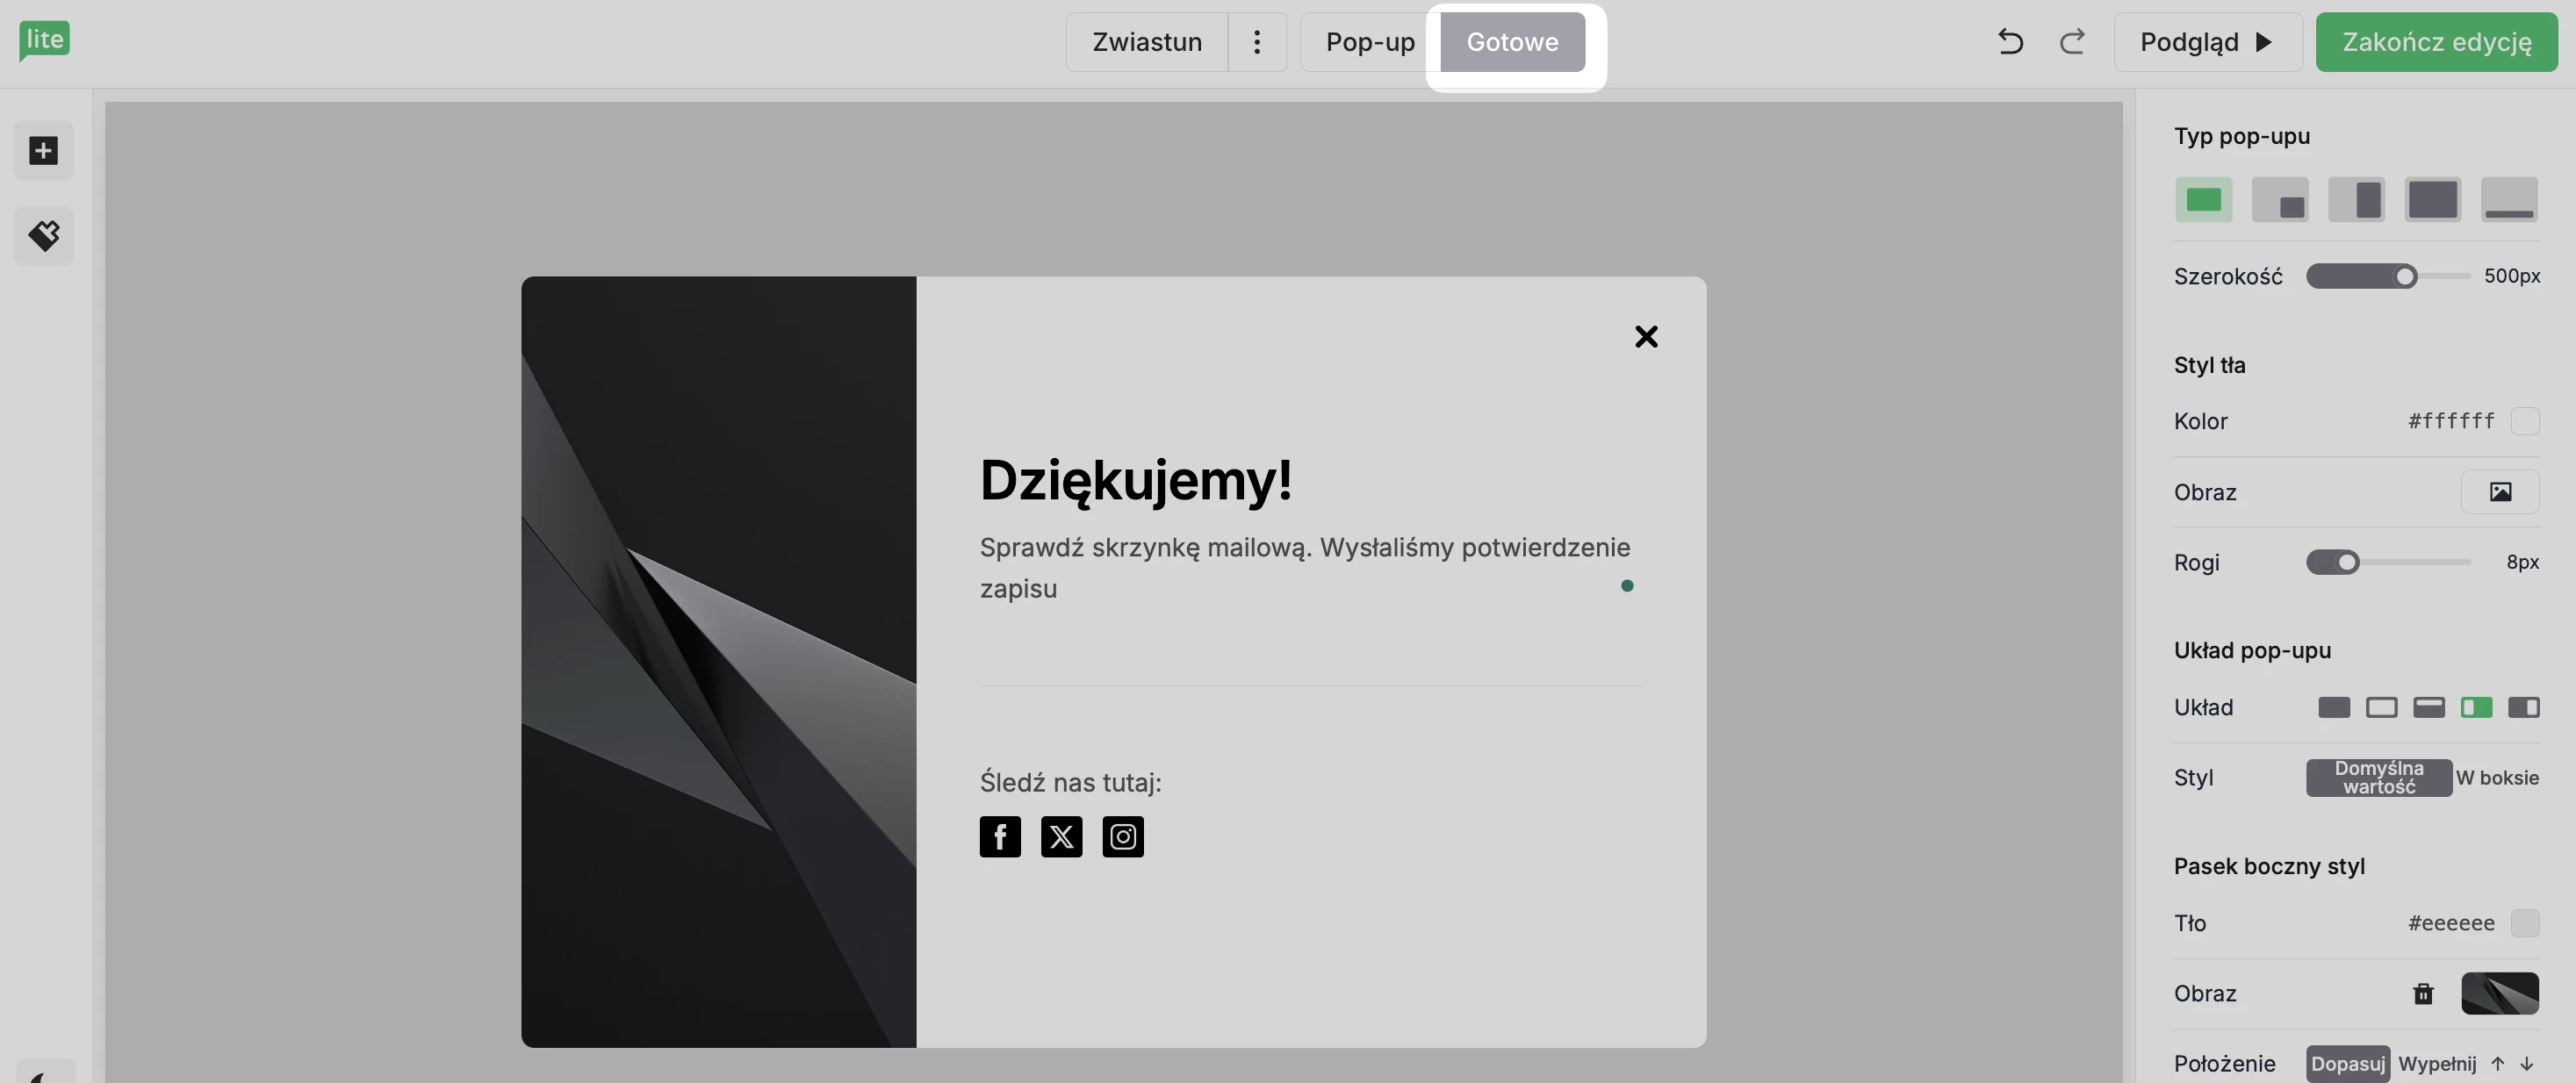Click the Podgląd preview button

2207,42
